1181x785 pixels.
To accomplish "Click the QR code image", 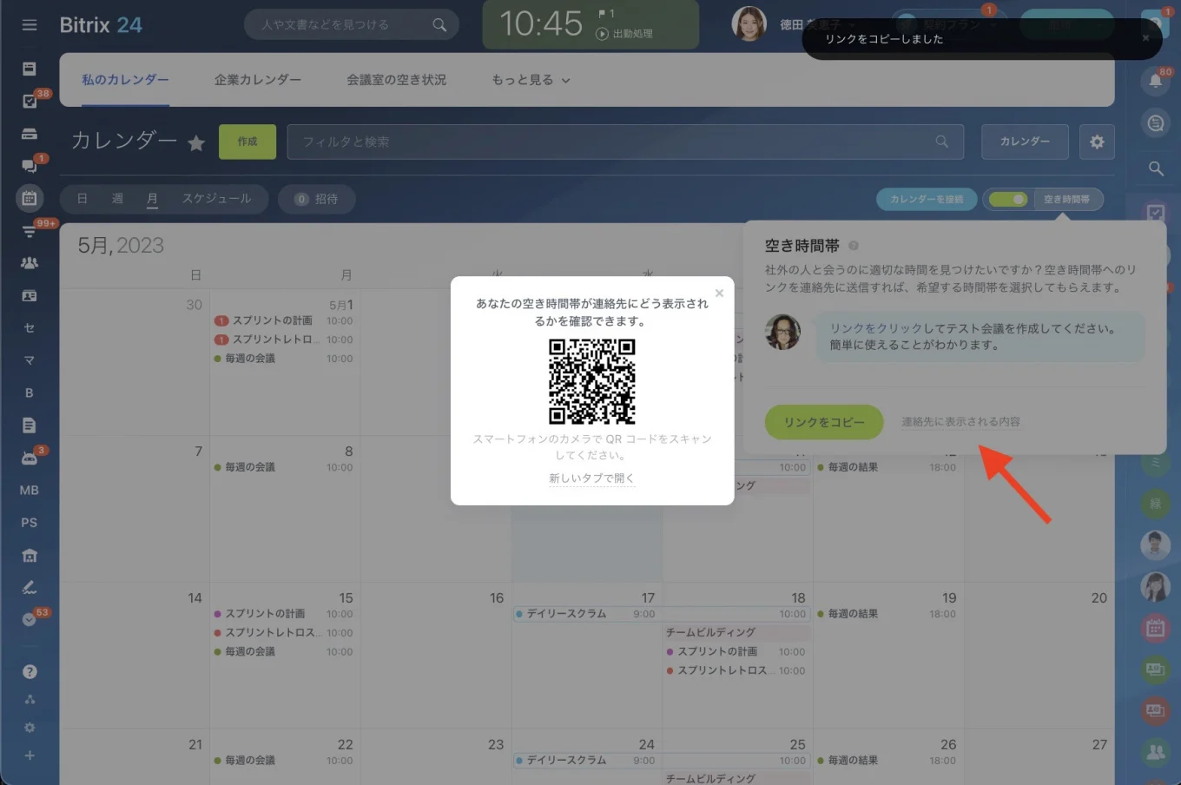I will (x=592, y=381).
